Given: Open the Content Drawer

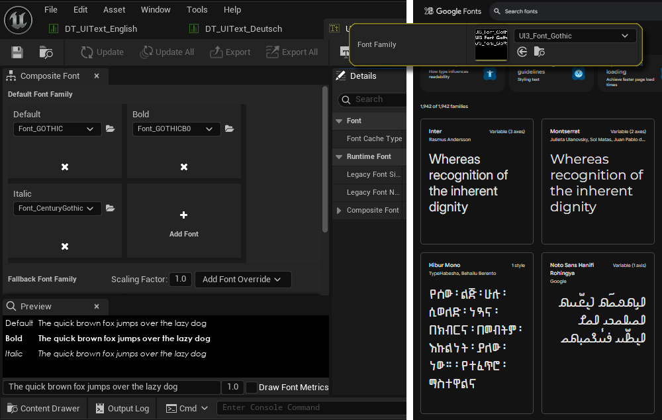Looking at the screenshot, I should [44, 409].
